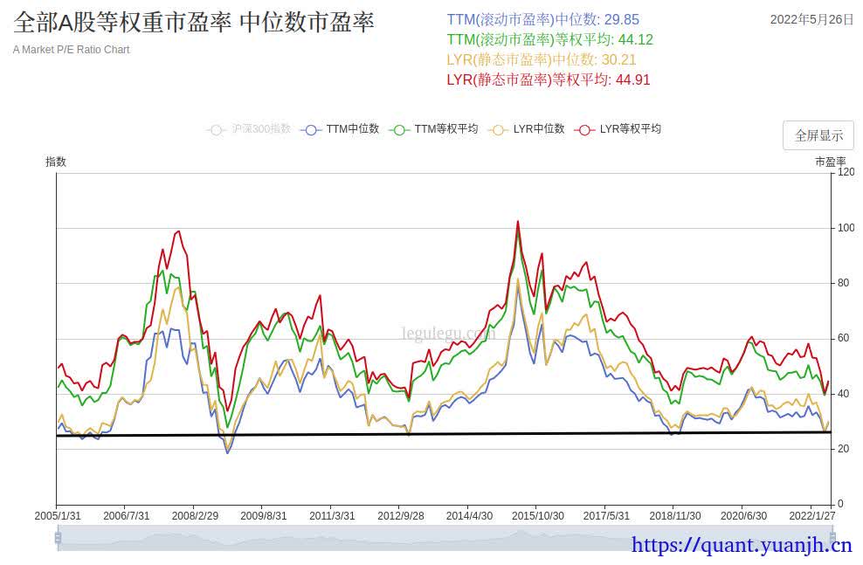Click the legulegu.com watermark in chart
The height and width of the screenshot is (565, 863).
tap(448, 333)
